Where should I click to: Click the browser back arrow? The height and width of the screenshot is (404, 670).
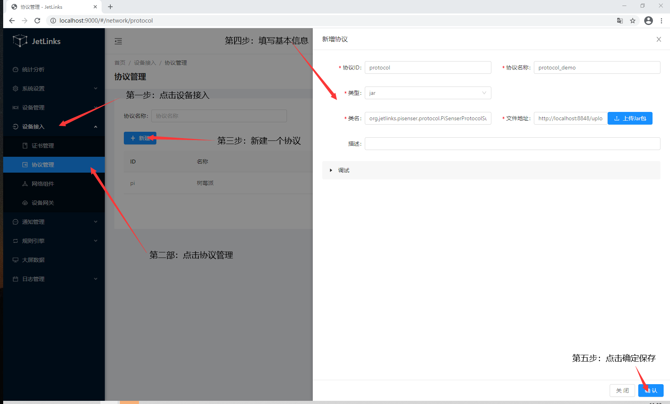(x=12, y=21)
